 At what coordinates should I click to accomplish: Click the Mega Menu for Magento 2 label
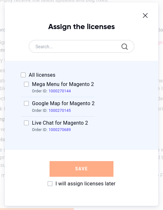tap(63, 84)
